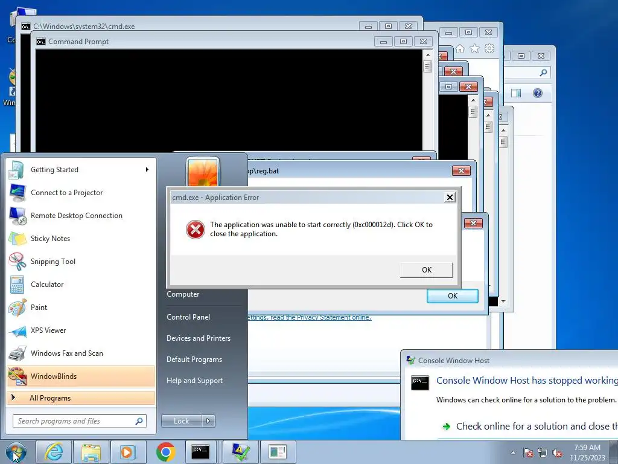Open shutdown options arrow beside Lock
This screenshot has height=464, width=618.
pyautogui.click(x=208, y=421)
